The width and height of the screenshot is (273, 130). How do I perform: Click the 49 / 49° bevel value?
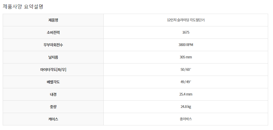(x=186, y=82)
